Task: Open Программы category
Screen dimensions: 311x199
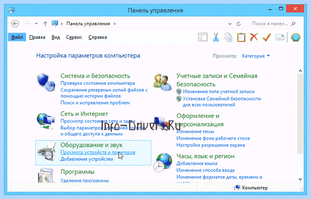Action: click(77, 172)
